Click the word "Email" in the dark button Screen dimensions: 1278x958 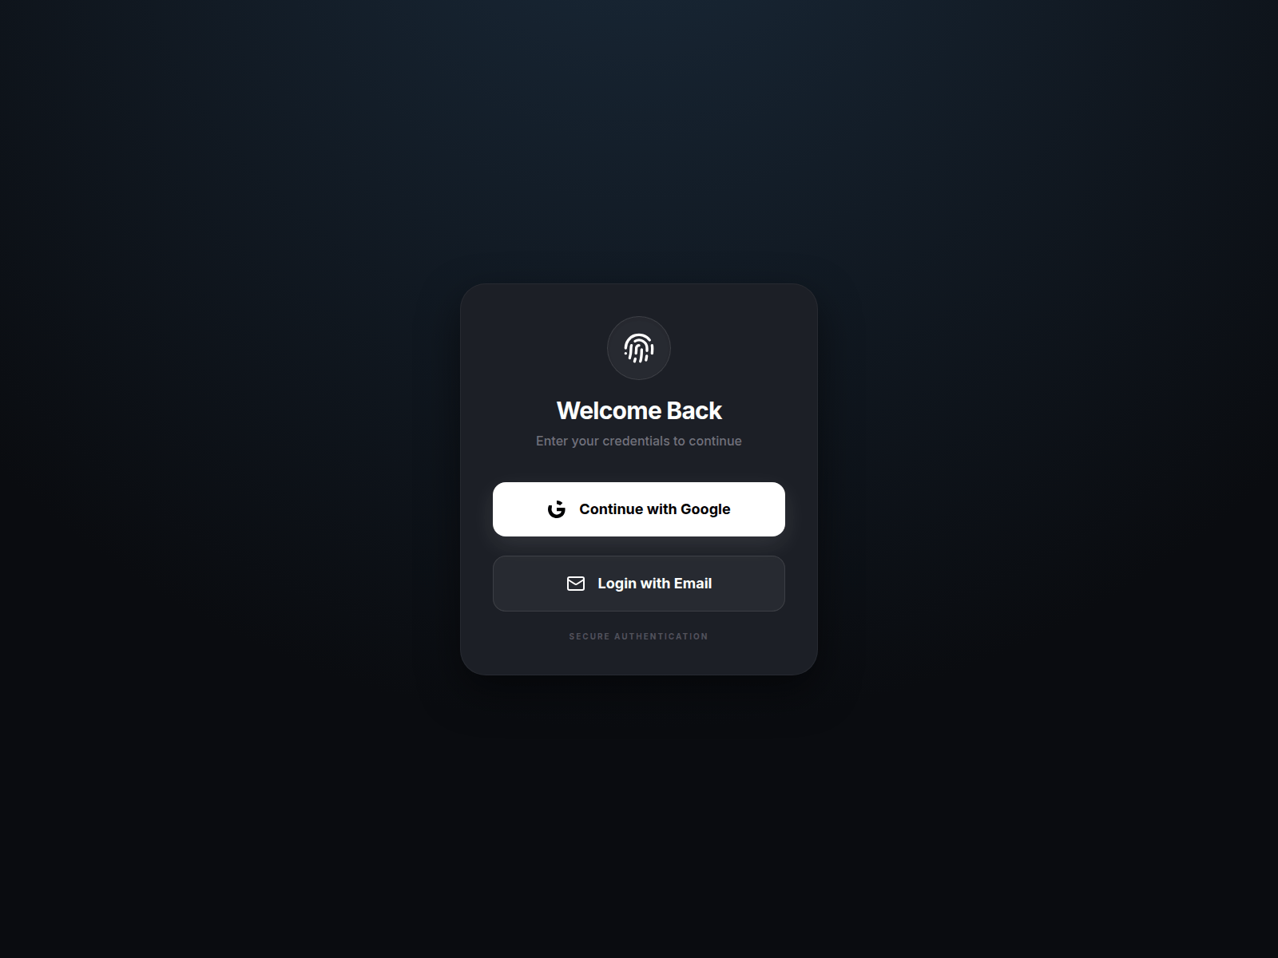693,584
